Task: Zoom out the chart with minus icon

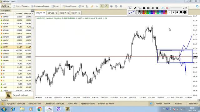Action: [x=116, y=6]
